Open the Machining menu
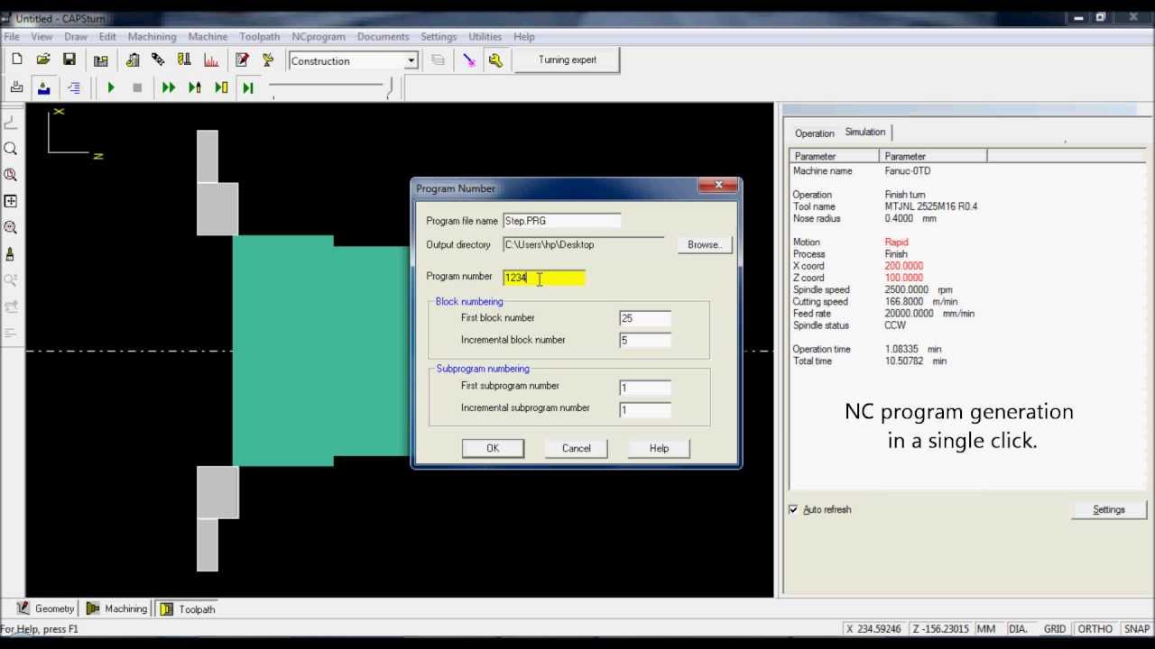Image resolution: width=1155 pixels, height=649 pixels. click(152, 37)
